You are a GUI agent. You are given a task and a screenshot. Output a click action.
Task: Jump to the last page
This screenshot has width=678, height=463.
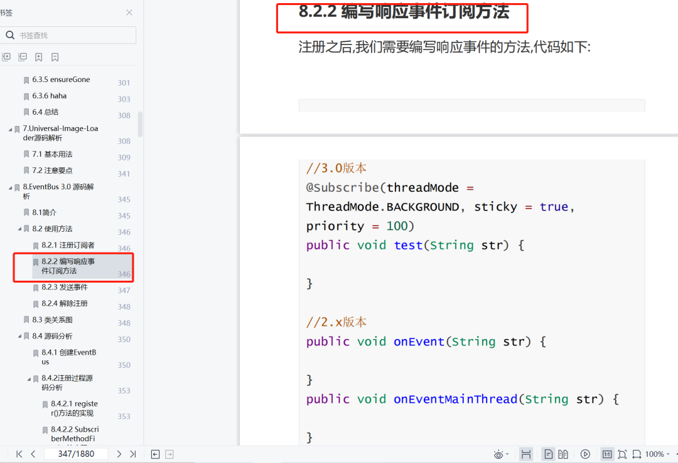pyautogui.click(x=133, y=454)
